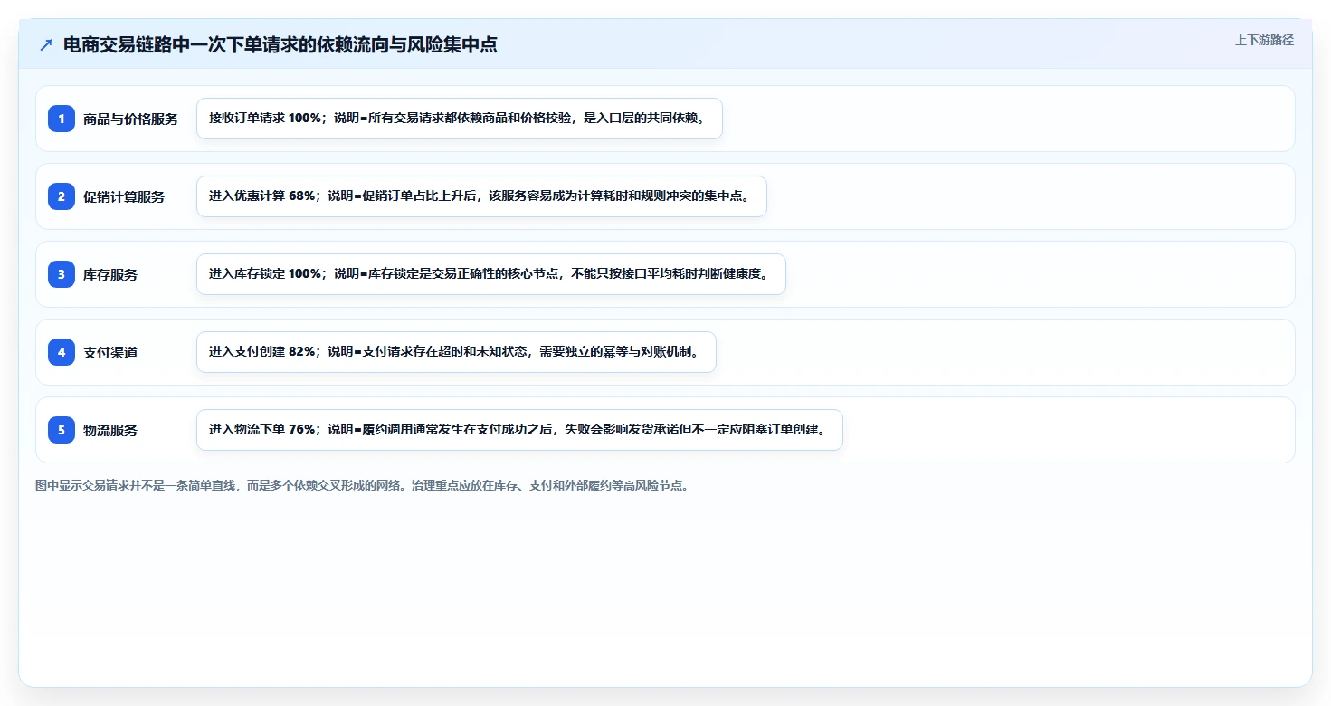The width and height of the screenshot is (1331, 706).
Task: Select step badge 2 for 促销计算服务
Action: point(62,196)
